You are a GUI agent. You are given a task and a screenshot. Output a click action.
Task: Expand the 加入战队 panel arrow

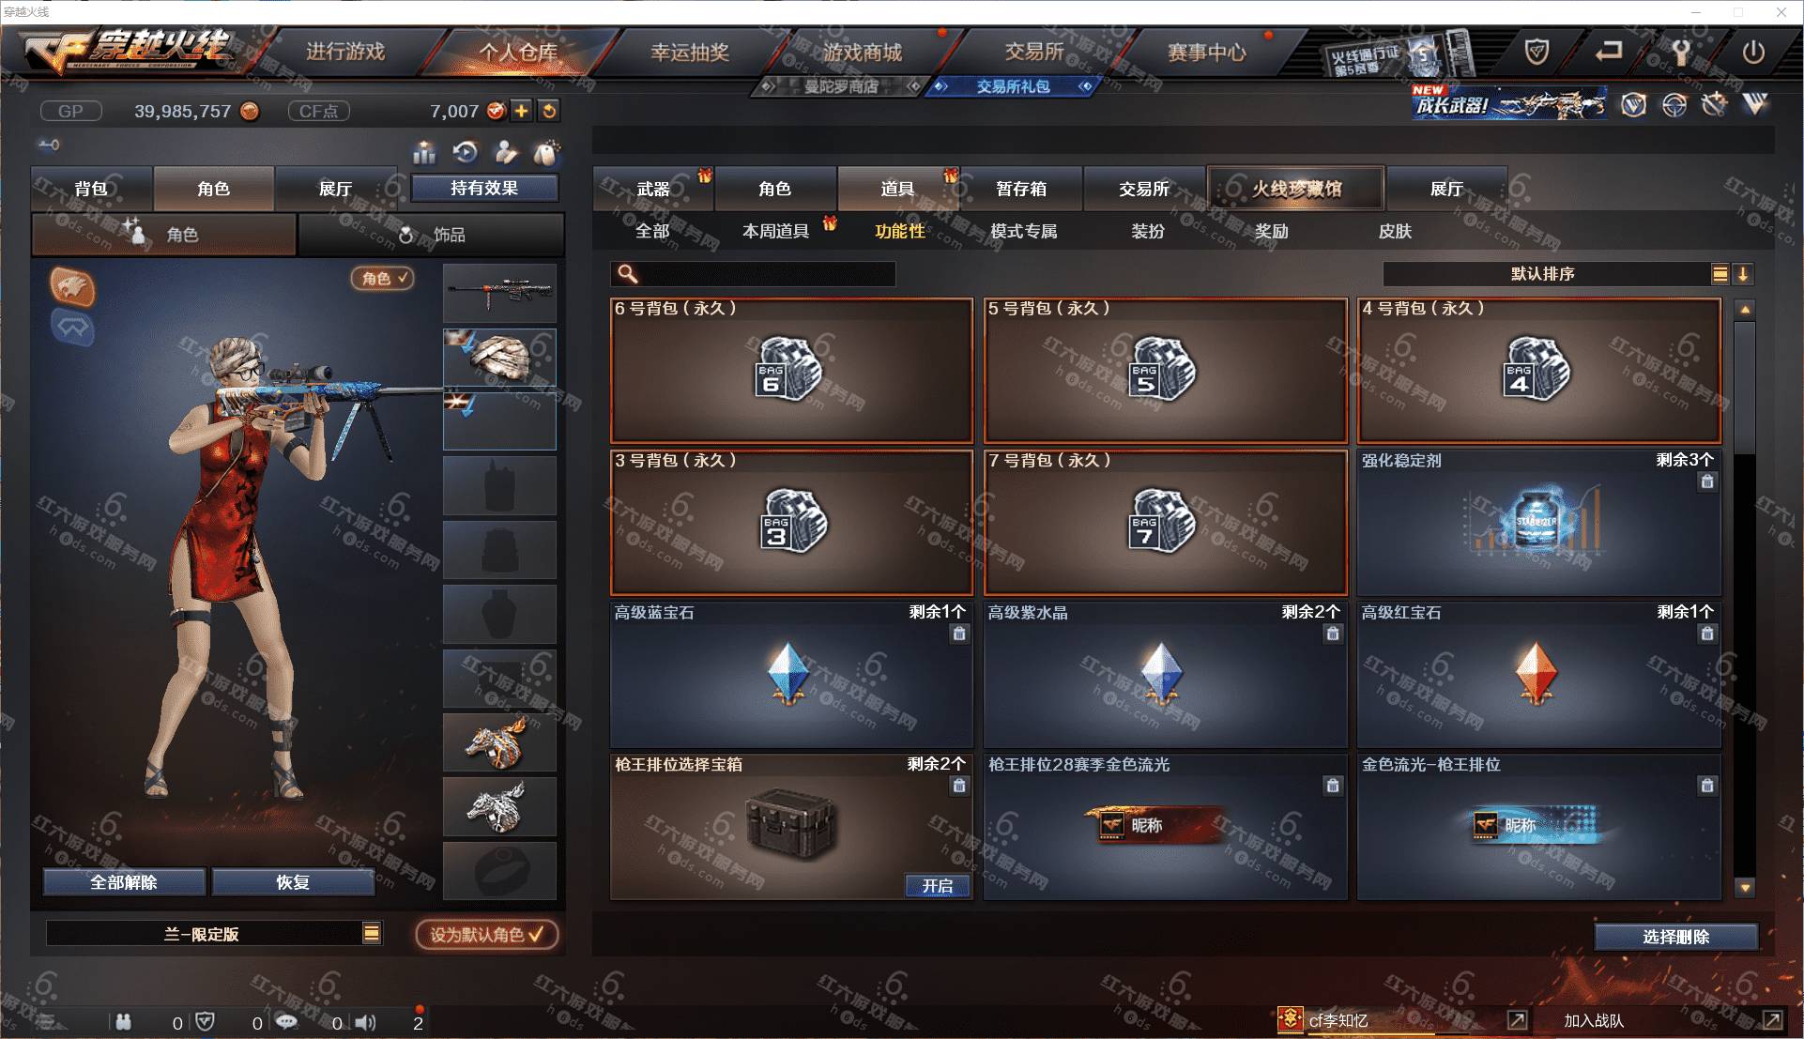coord(1772,1020)
